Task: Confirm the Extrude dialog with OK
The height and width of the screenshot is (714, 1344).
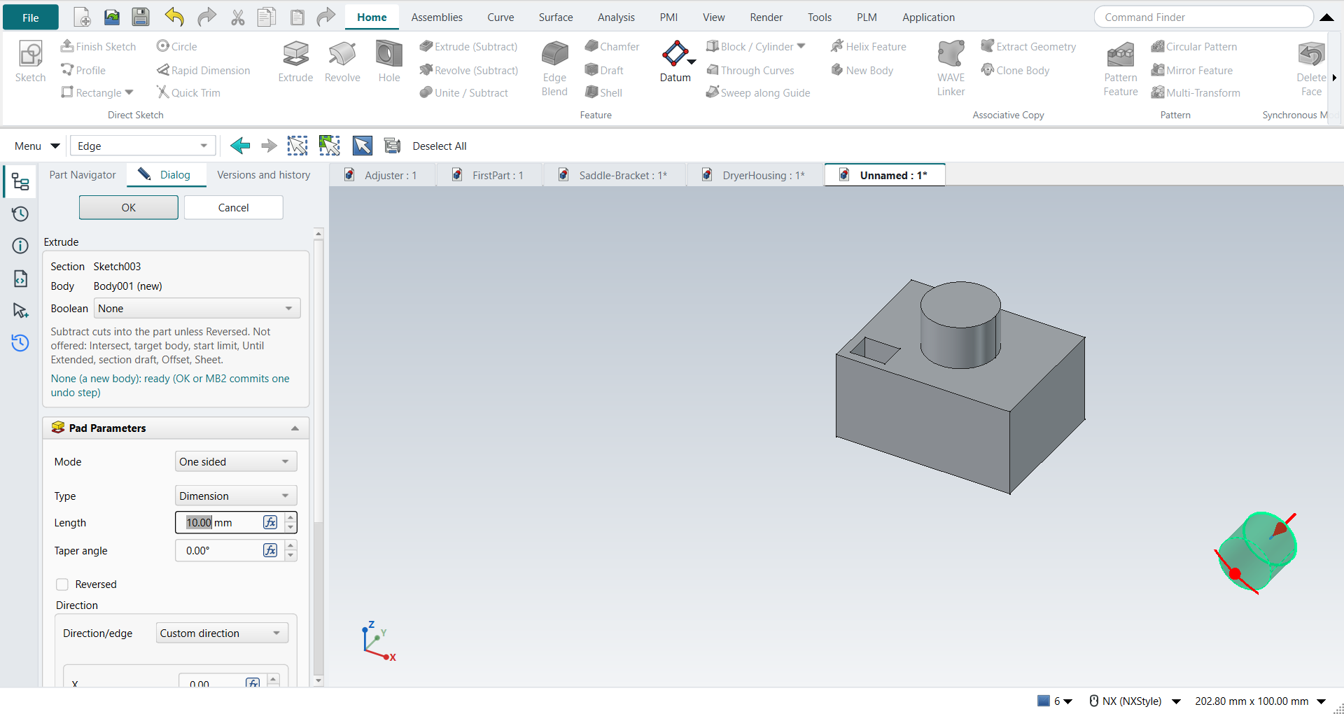Action: click(129, 207)
